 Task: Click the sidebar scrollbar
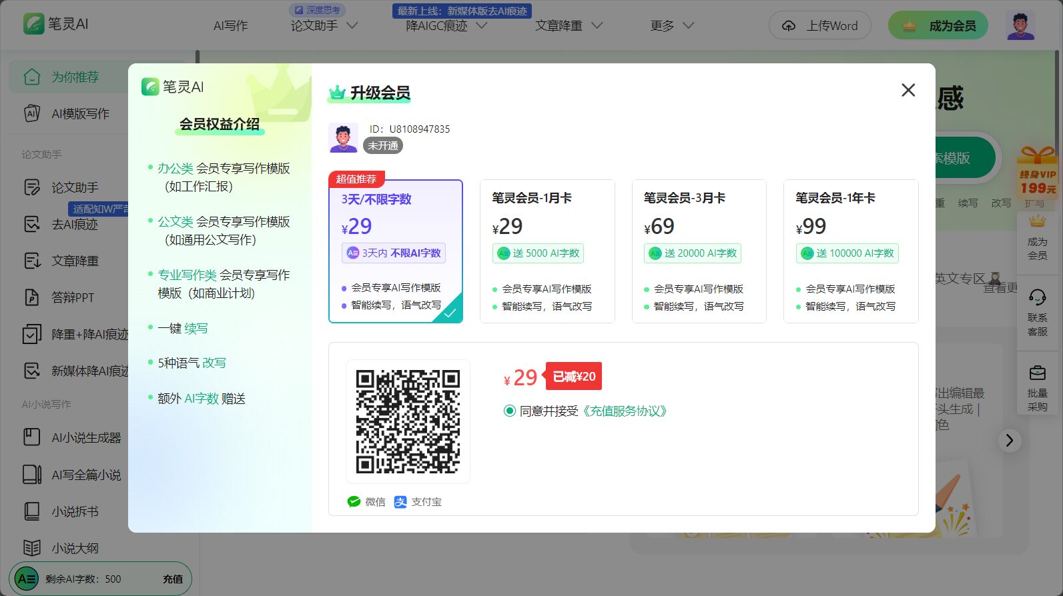198,57
